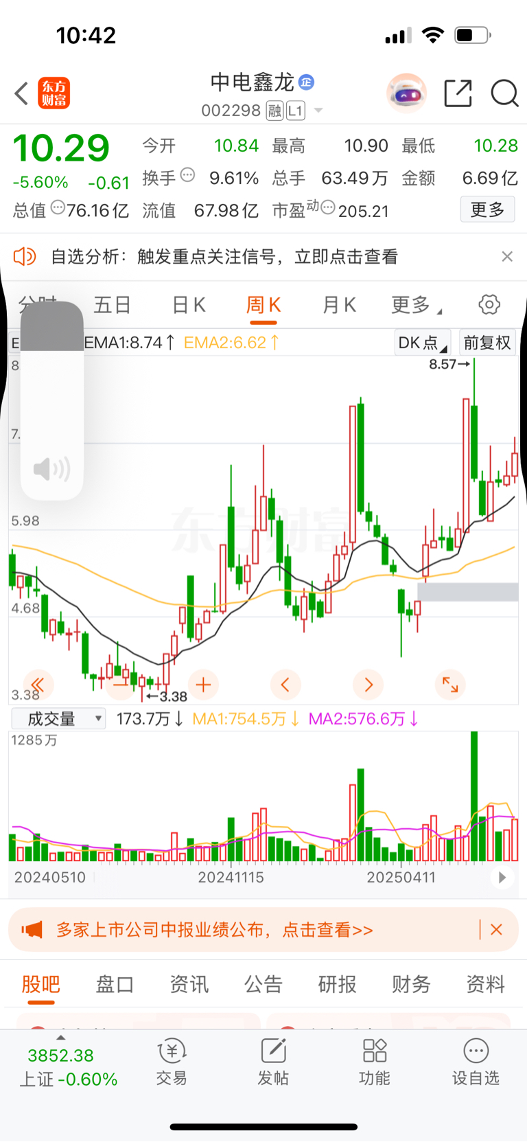This screenshot has width=527, height=1142.
Task: Tap the 换手 info circle icon
Action: pyautogui.click(x=187, y=175)
